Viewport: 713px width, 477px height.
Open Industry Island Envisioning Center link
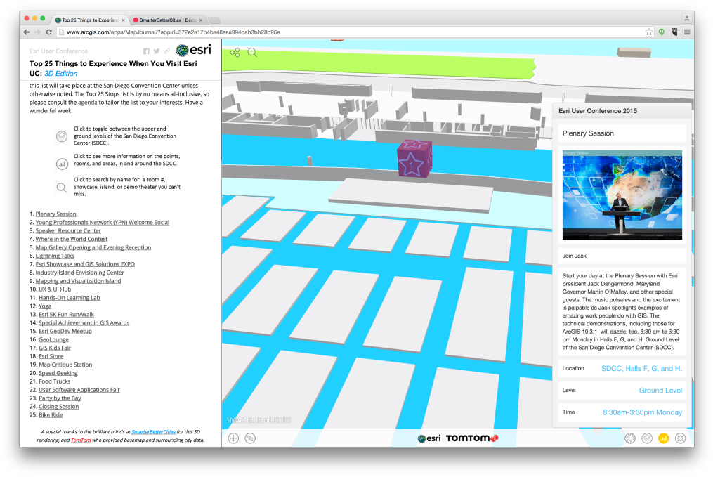pos(79,273)
